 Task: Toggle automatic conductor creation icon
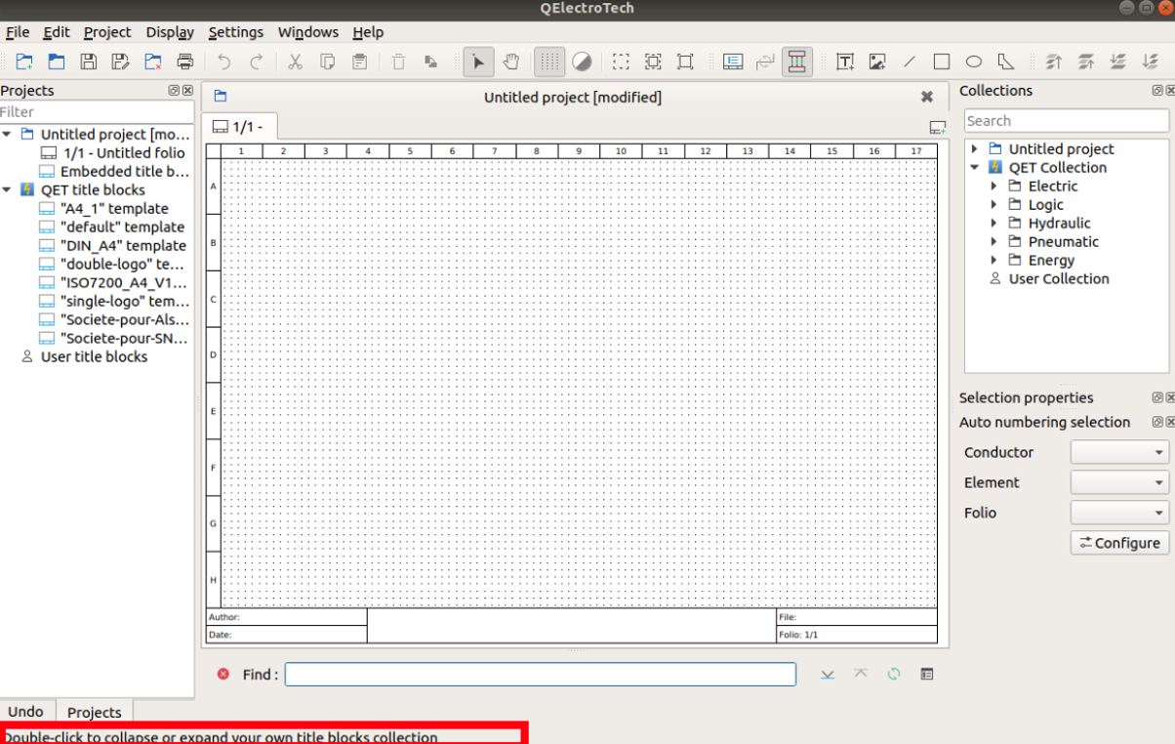797,62
